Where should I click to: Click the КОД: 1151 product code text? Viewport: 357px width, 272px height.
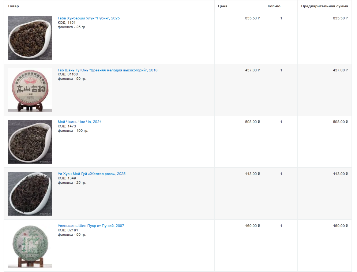67,23
